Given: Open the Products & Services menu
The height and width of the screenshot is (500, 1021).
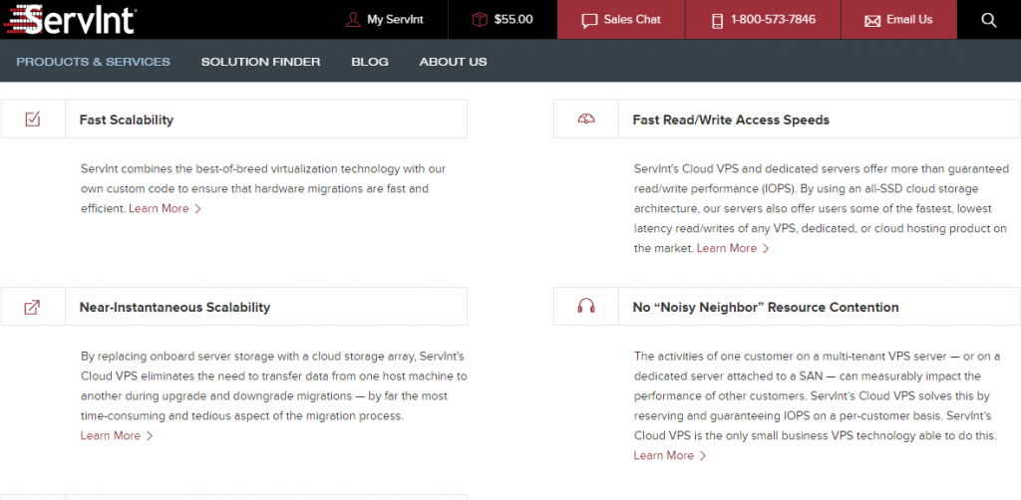Looking at the screenshot, I should click(x=93, y=62).
